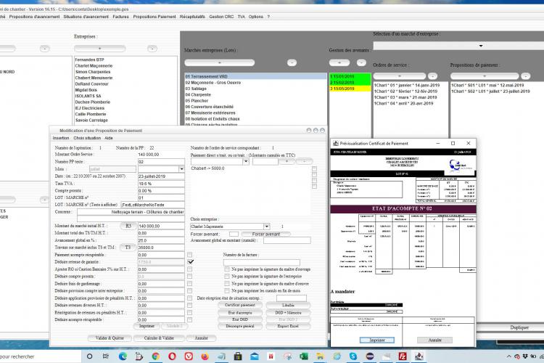Open the Récapitulatifs menu
Image resolution: width=544 pixels, height=363 pixels.
(192, 17)
